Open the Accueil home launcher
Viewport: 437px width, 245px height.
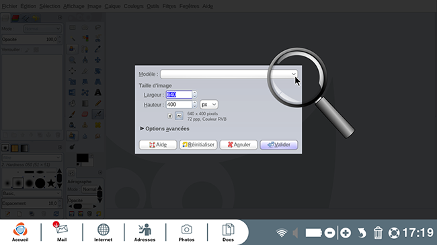20,232
